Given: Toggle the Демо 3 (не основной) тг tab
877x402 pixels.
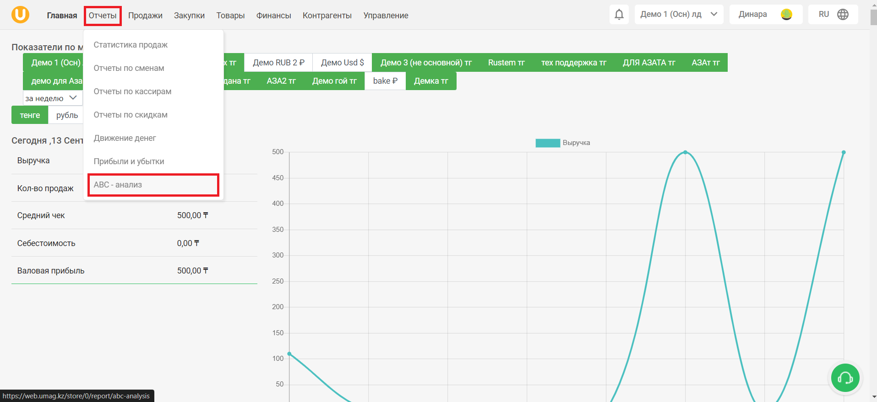Looking at the screenshot, I should (426, 63).
